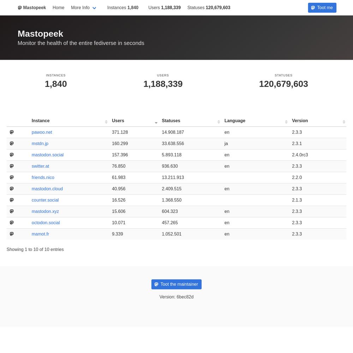Viewport: 353px width, 353px height.
Task: Open the octodon.social instance link
Action: click(46, 222)
